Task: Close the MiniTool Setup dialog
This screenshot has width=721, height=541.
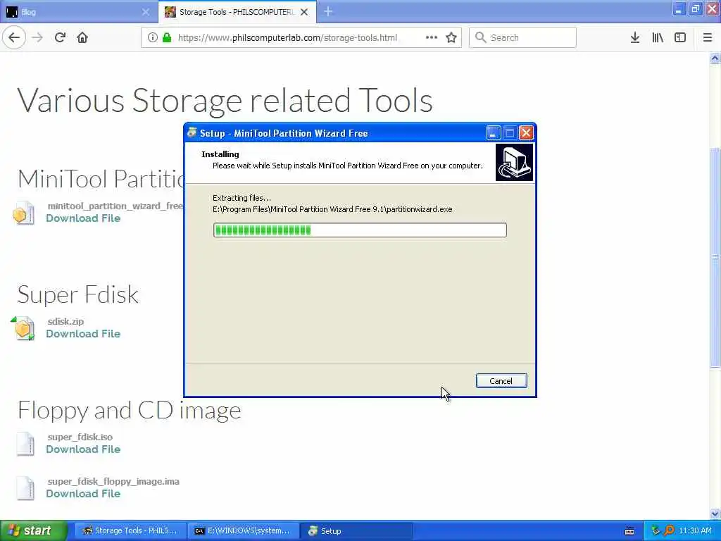Action: [x=526, y=133]
